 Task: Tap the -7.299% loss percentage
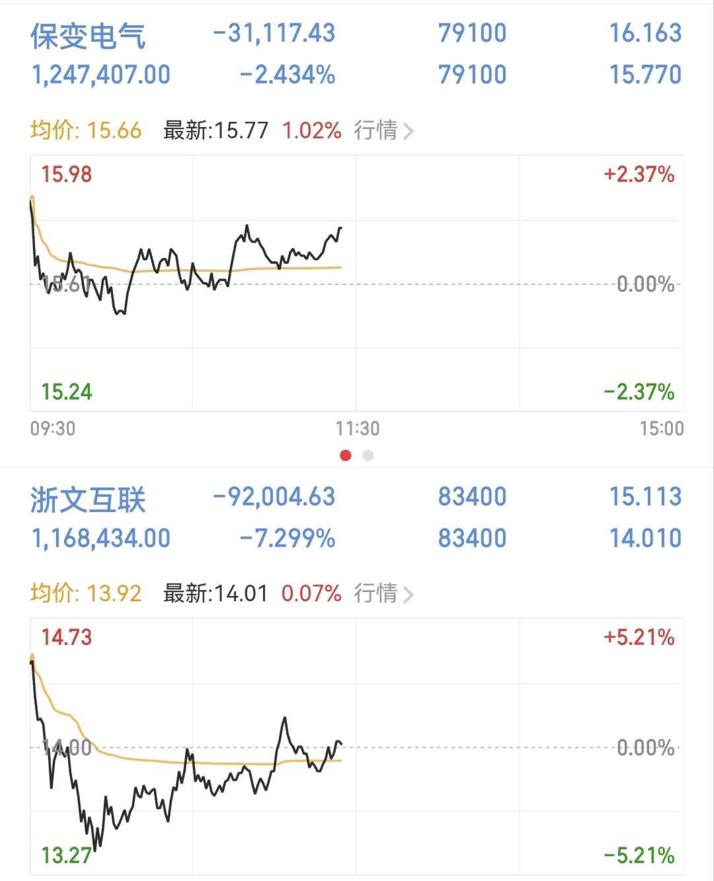click(x=287, y=538)
